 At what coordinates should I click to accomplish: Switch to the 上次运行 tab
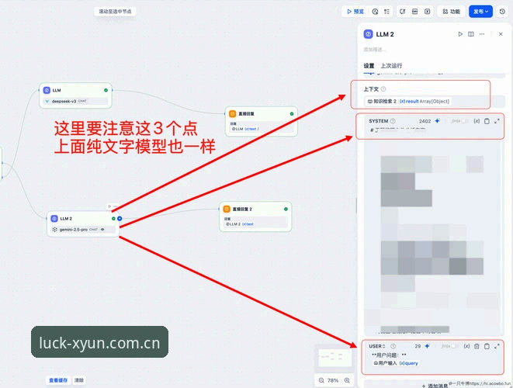click(x=391, y=66)
